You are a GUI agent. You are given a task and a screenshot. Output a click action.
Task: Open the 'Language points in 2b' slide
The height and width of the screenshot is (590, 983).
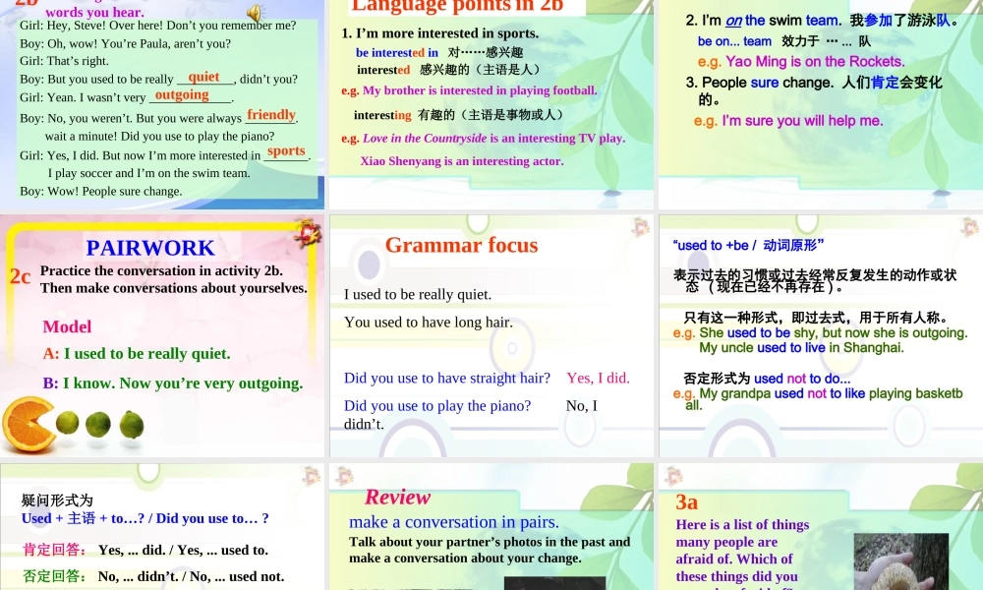491,104
